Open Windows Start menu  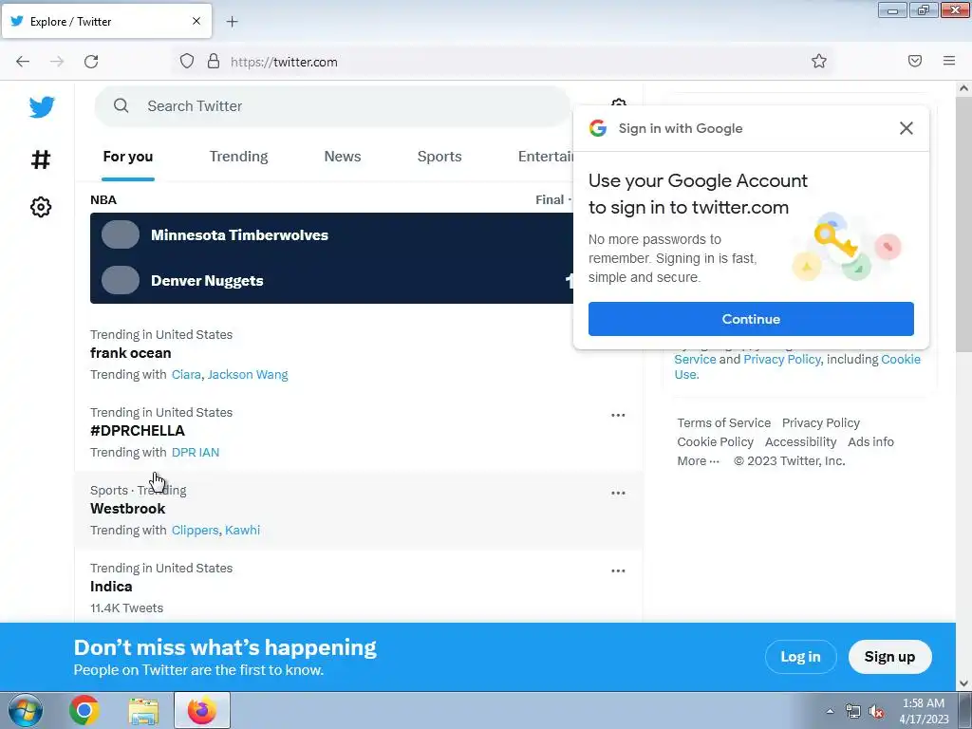26,710
